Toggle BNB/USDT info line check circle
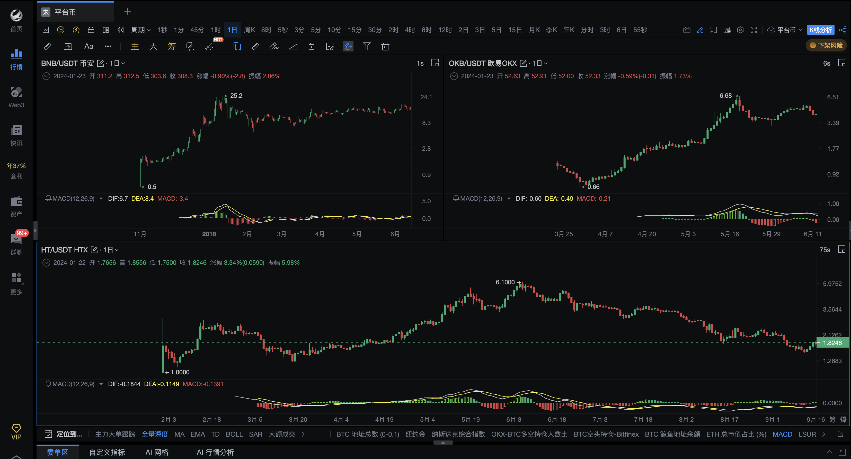 [46, 76]
